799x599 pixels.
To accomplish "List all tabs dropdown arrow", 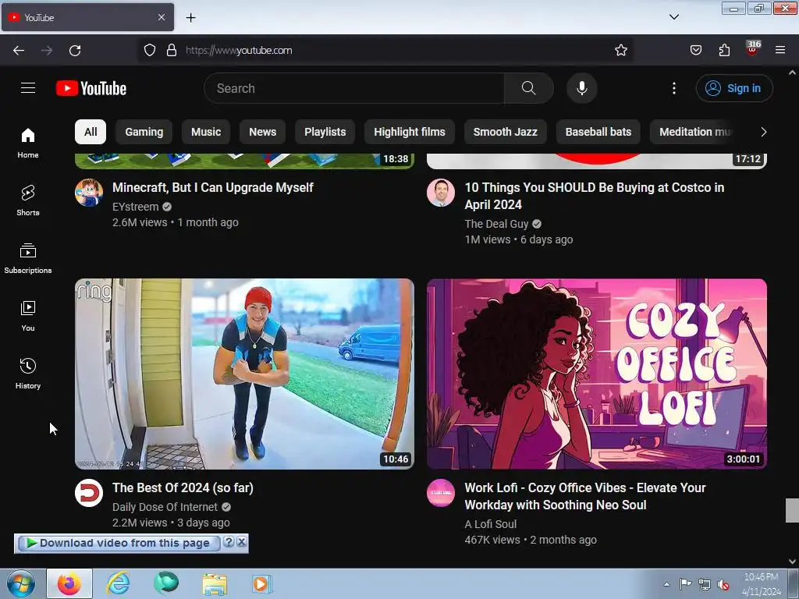I will (673, 17).
